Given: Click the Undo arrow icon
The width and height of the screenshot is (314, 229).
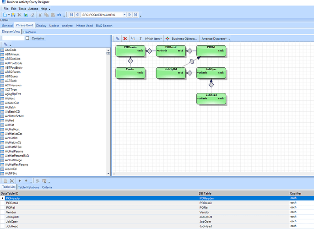Looking at the screenshot, I should 60,15.
